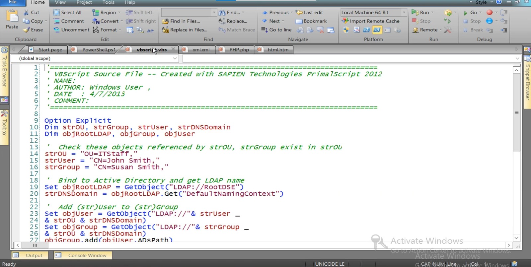Open the Snippet Browser side panel
This screenshot has height=267, width=531.
527,82
